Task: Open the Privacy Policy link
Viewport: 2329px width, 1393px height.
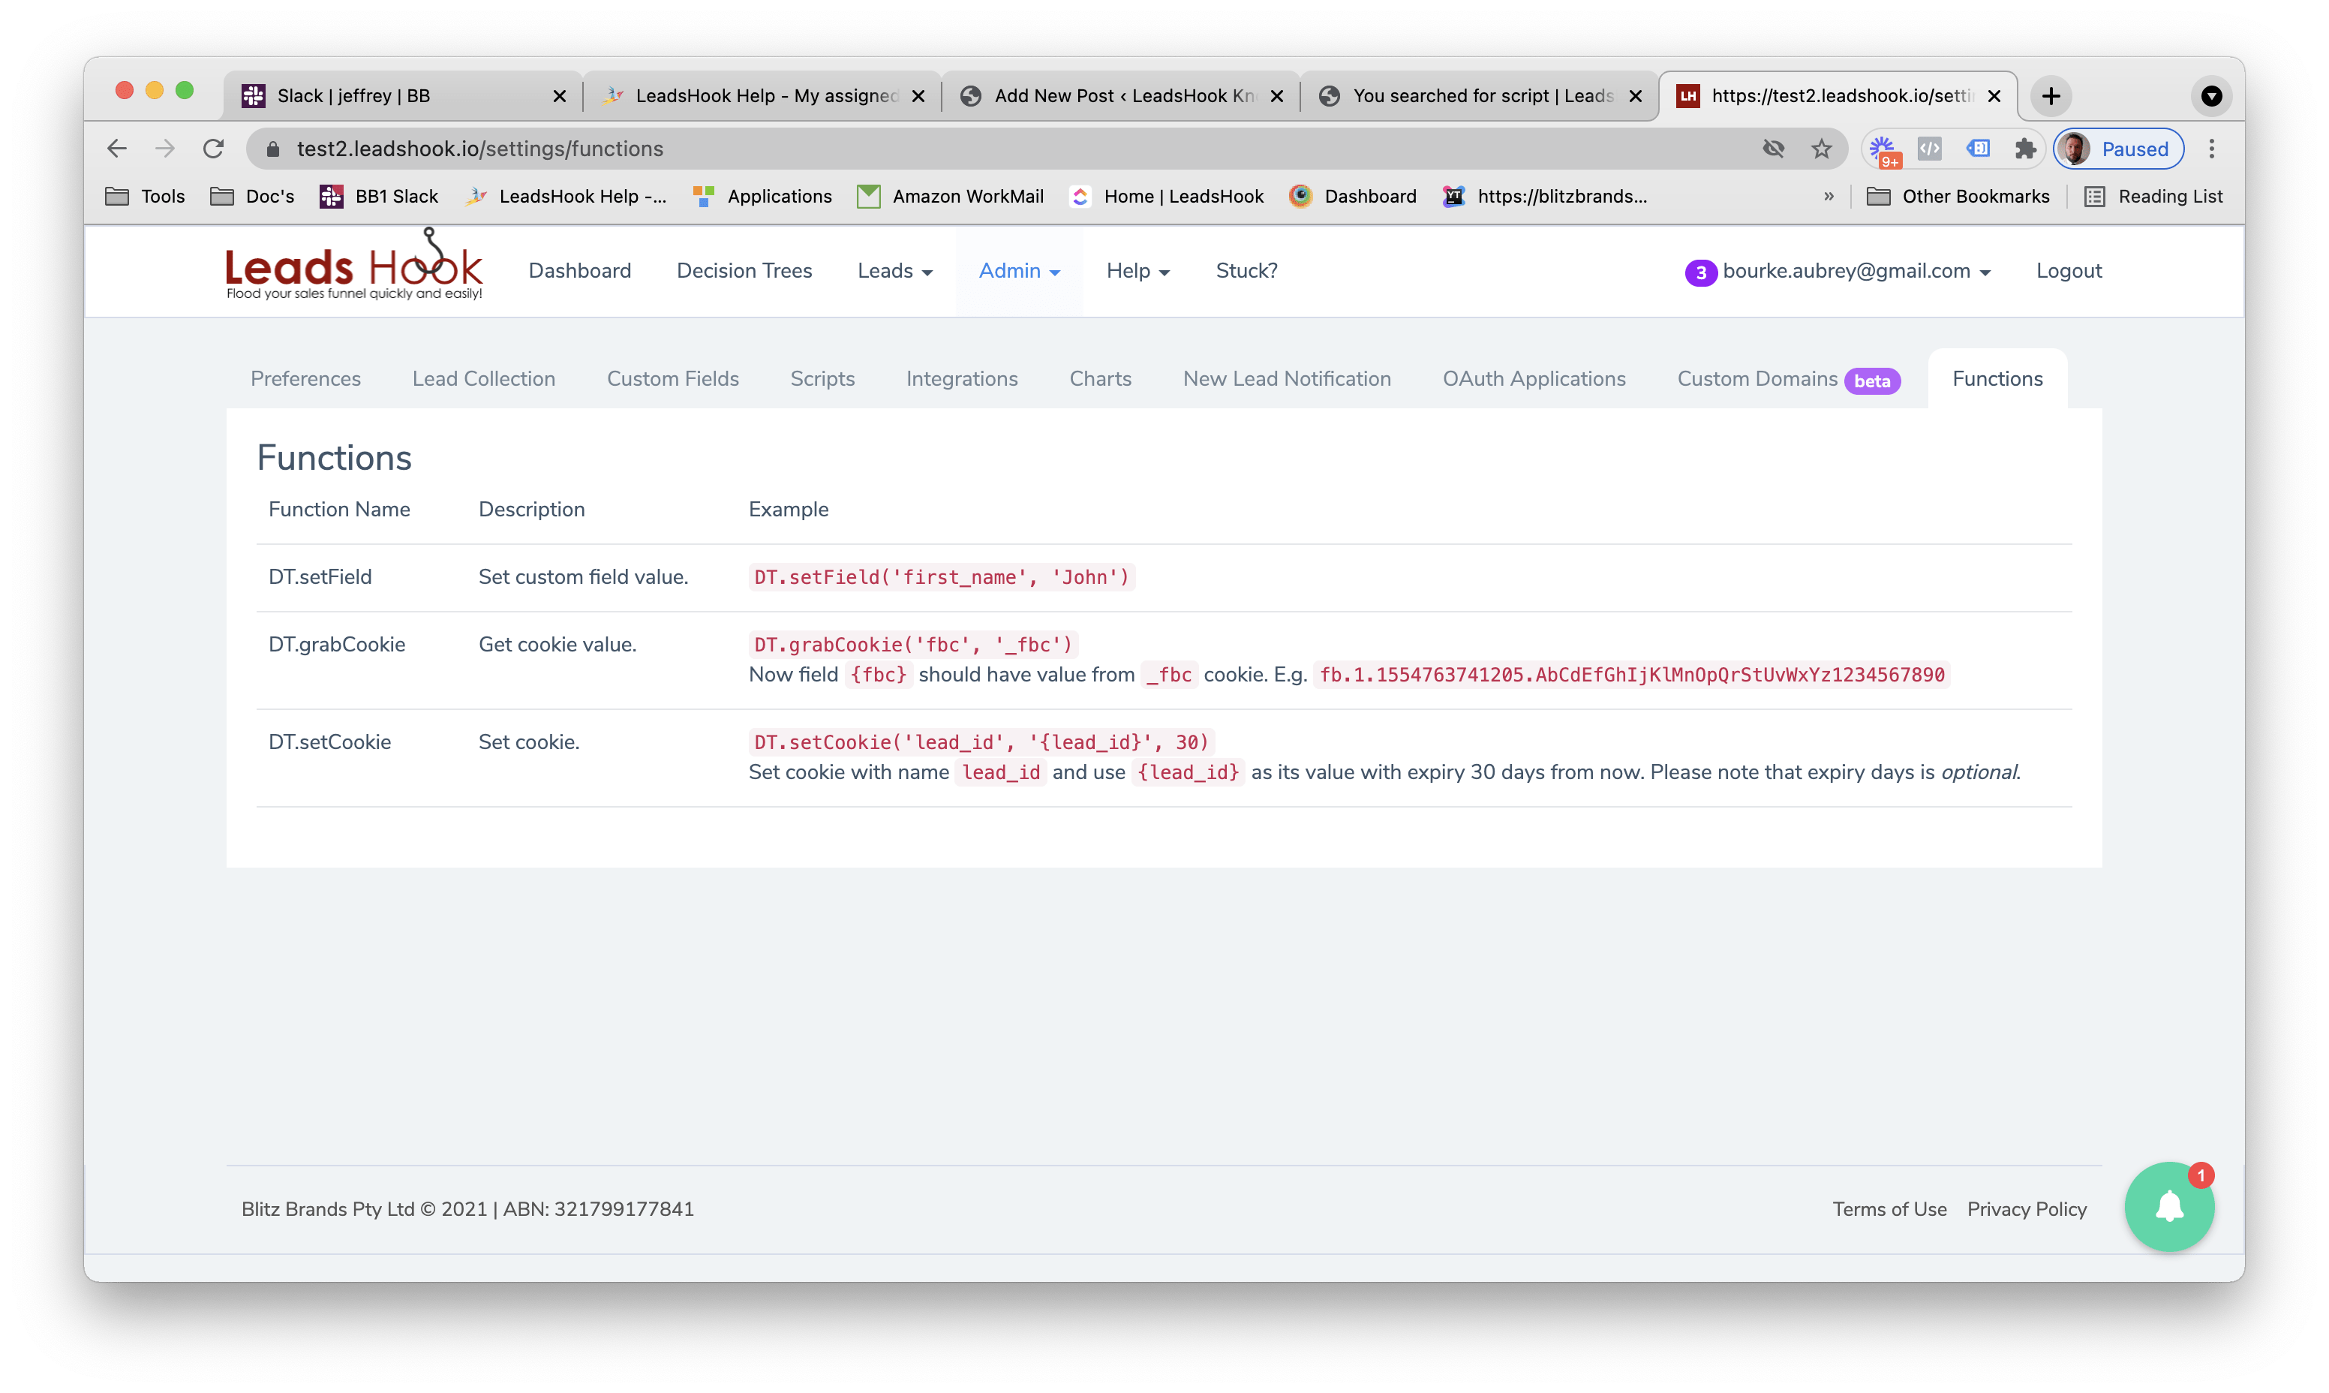Action: pos(2027,1209)
